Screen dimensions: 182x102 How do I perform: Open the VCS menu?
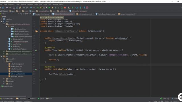[x=50, y=5]
